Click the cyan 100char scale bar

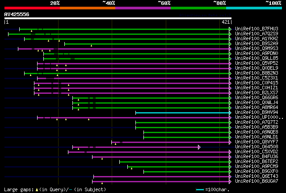pos(200,190)
